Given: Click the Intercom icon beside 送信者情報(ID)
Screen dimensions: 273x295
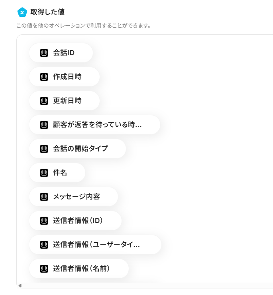Looking at the screenshot, I should click(44, 221).
